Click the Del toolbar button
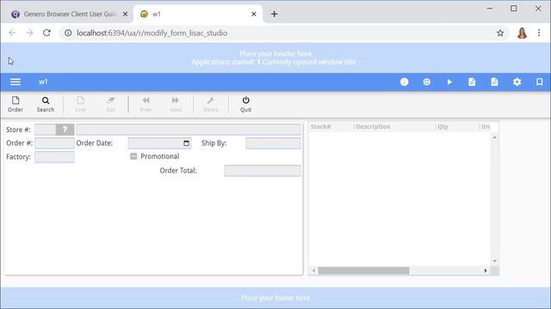This screenshot has width=551, height=309. (111, 105)
